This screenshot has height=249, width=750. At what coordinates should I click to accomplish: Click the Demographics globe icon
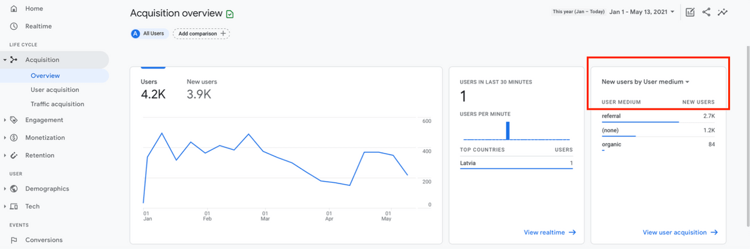pos(14,188)
